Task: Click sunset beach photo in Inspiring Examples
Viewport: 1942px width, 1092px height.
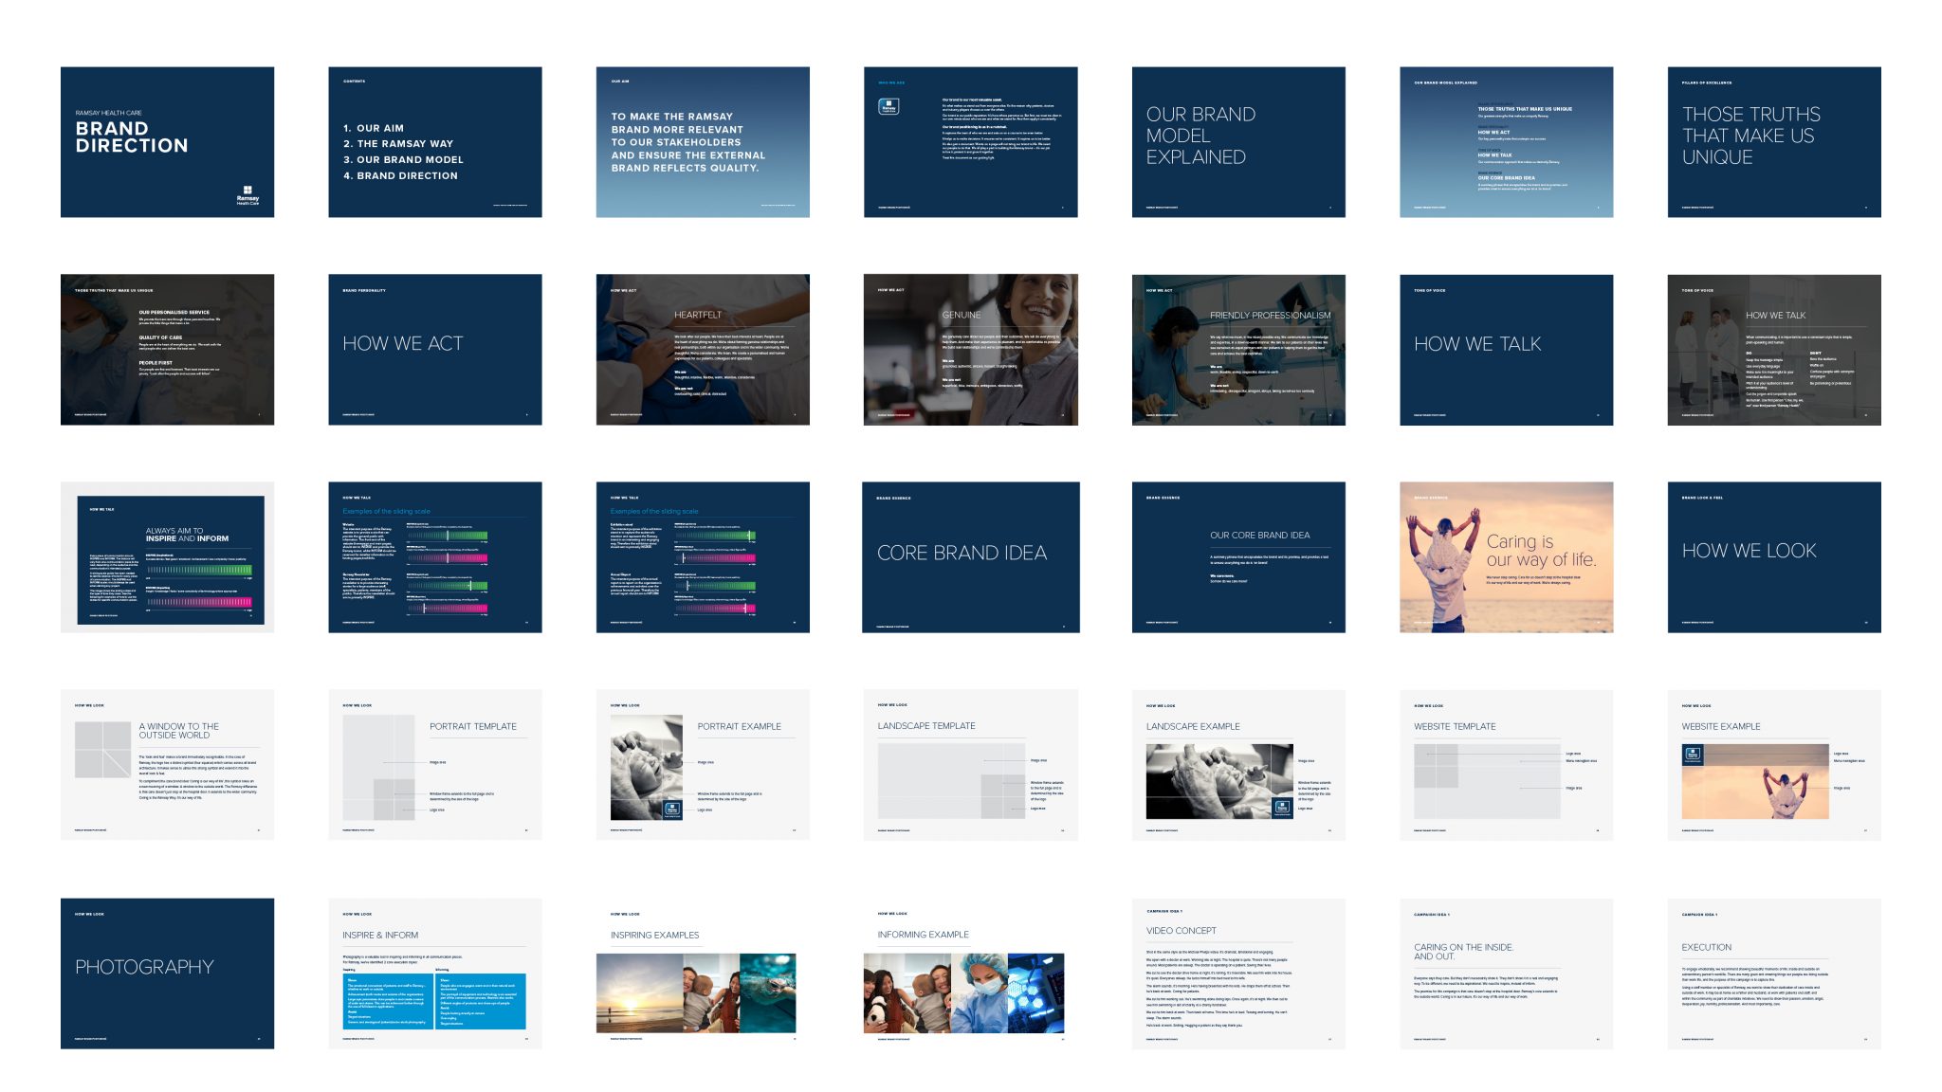Action: coord(640,993)
